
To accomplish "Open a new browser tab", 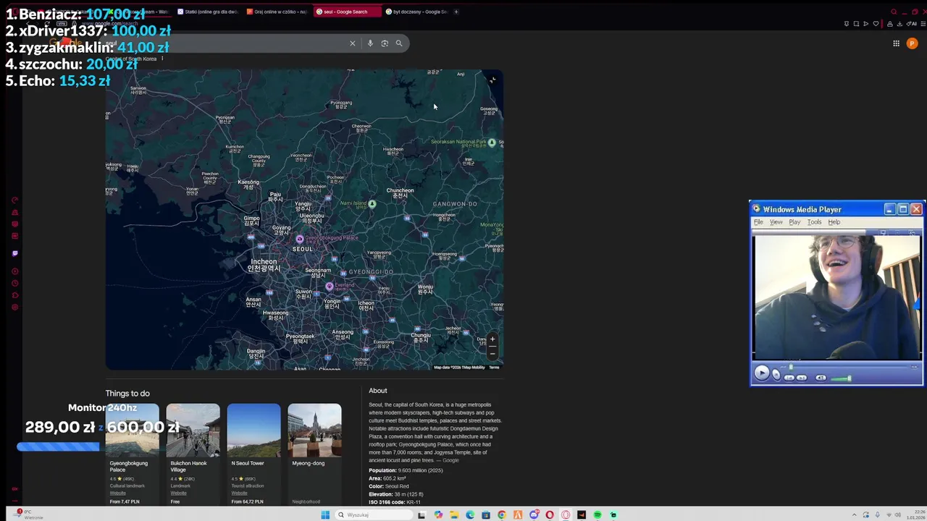I will (x=456, y=12).
